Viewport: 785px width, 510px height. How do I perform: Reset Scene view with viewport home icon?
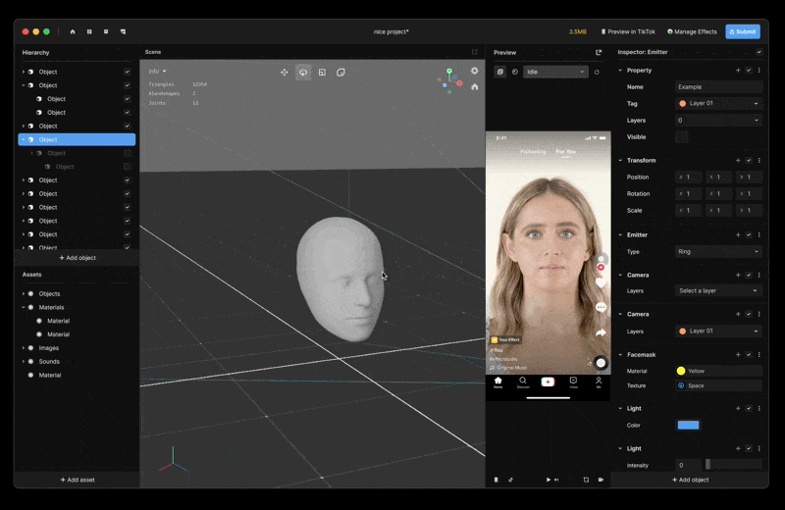(475, 86)
